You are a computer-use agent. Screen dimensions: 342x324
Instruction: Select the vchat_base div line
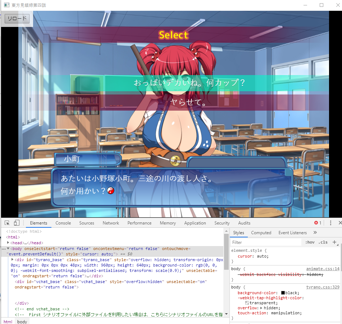click(111, 284)
